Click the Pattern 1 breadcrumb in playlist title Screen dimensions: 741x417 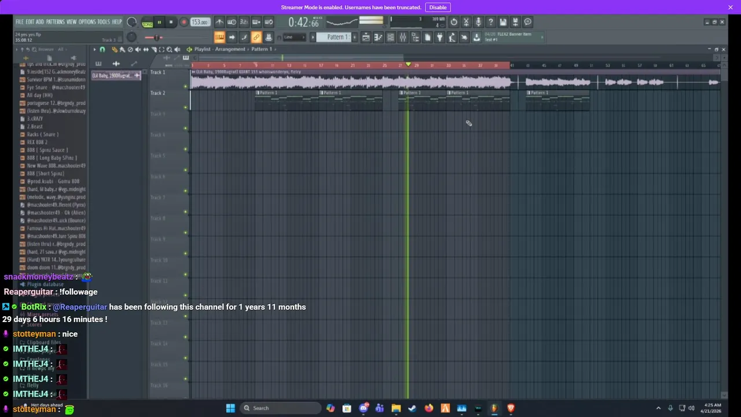click(262, 49)
